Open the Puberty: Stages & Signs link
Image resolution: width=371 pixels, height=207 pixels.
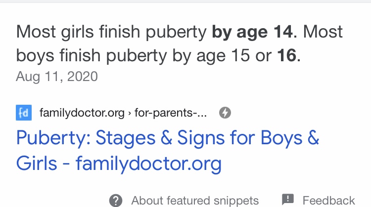tap(168, 151)
